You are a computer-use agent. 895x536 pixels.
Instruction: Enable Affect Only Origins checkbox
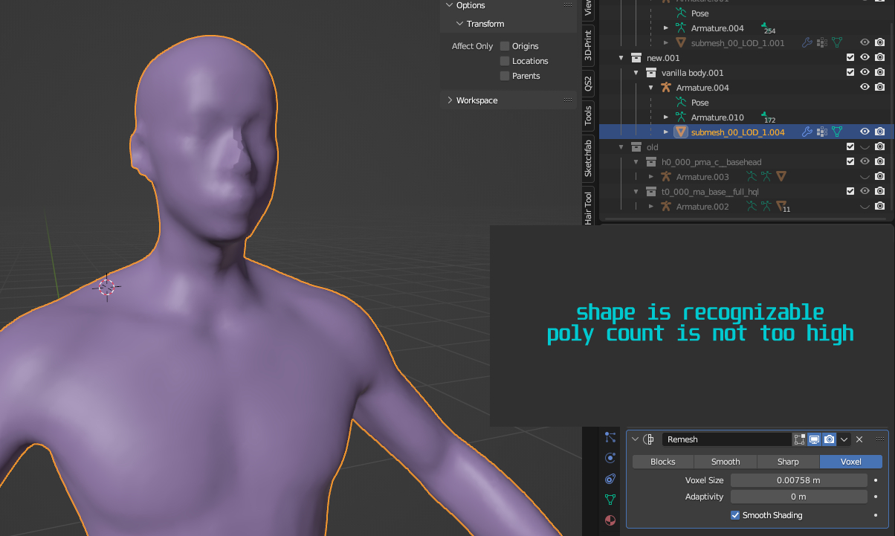(x=505, y=46)
